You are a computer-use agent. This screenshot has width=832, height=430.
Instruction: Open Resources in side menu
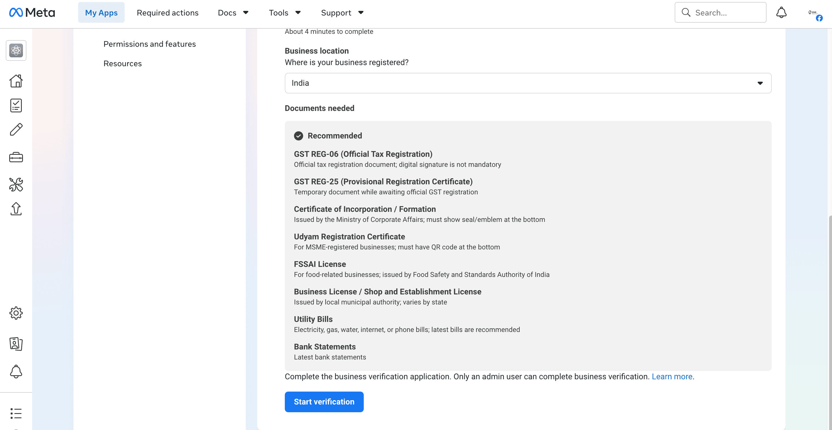click(x=122, y=64)
